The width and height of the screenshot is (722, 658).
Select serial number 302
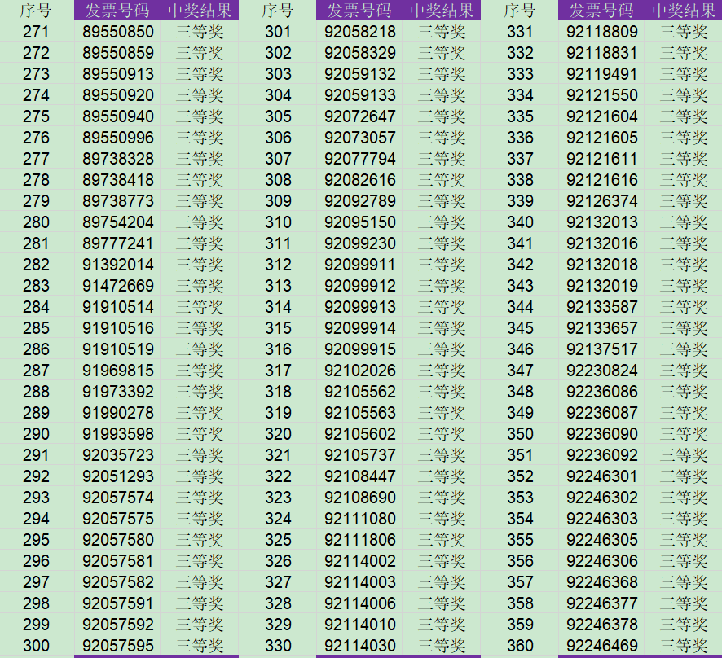pyautogui.click(x=278, y=53)
